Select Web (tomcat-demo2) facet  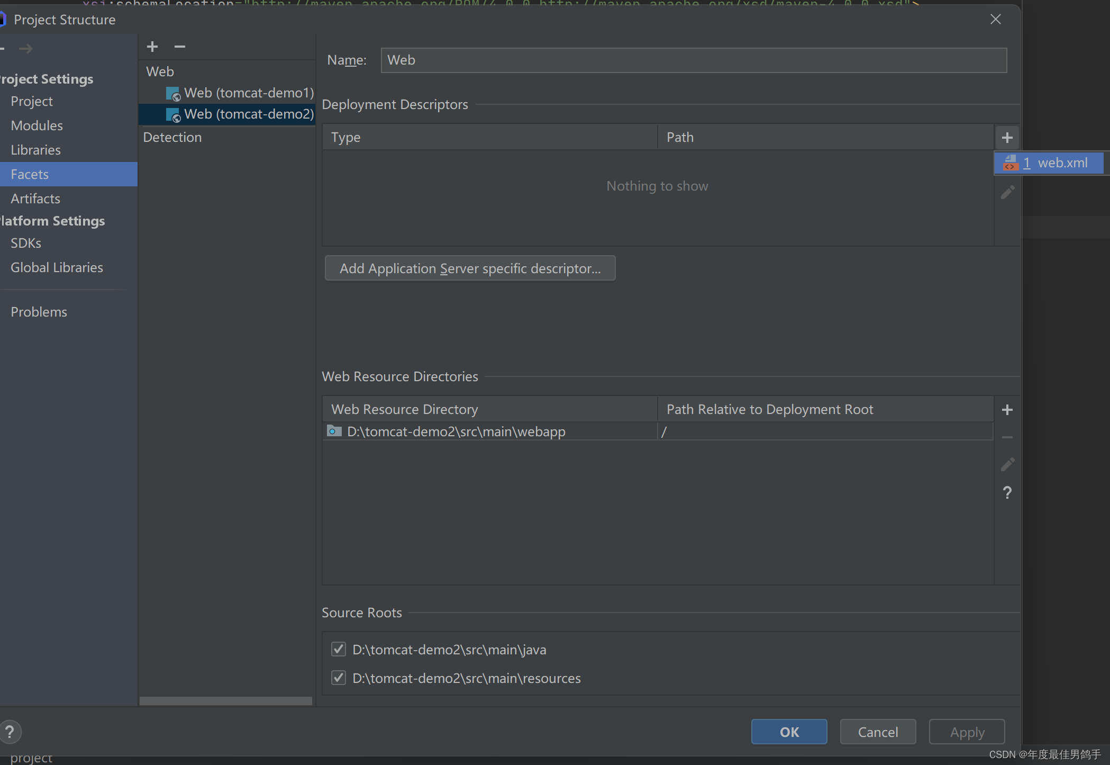(x=249, y=114)
